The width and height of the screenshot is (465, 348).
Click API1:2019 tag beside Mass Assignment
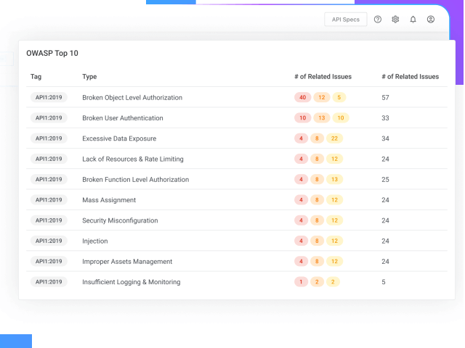click(49, 200)
